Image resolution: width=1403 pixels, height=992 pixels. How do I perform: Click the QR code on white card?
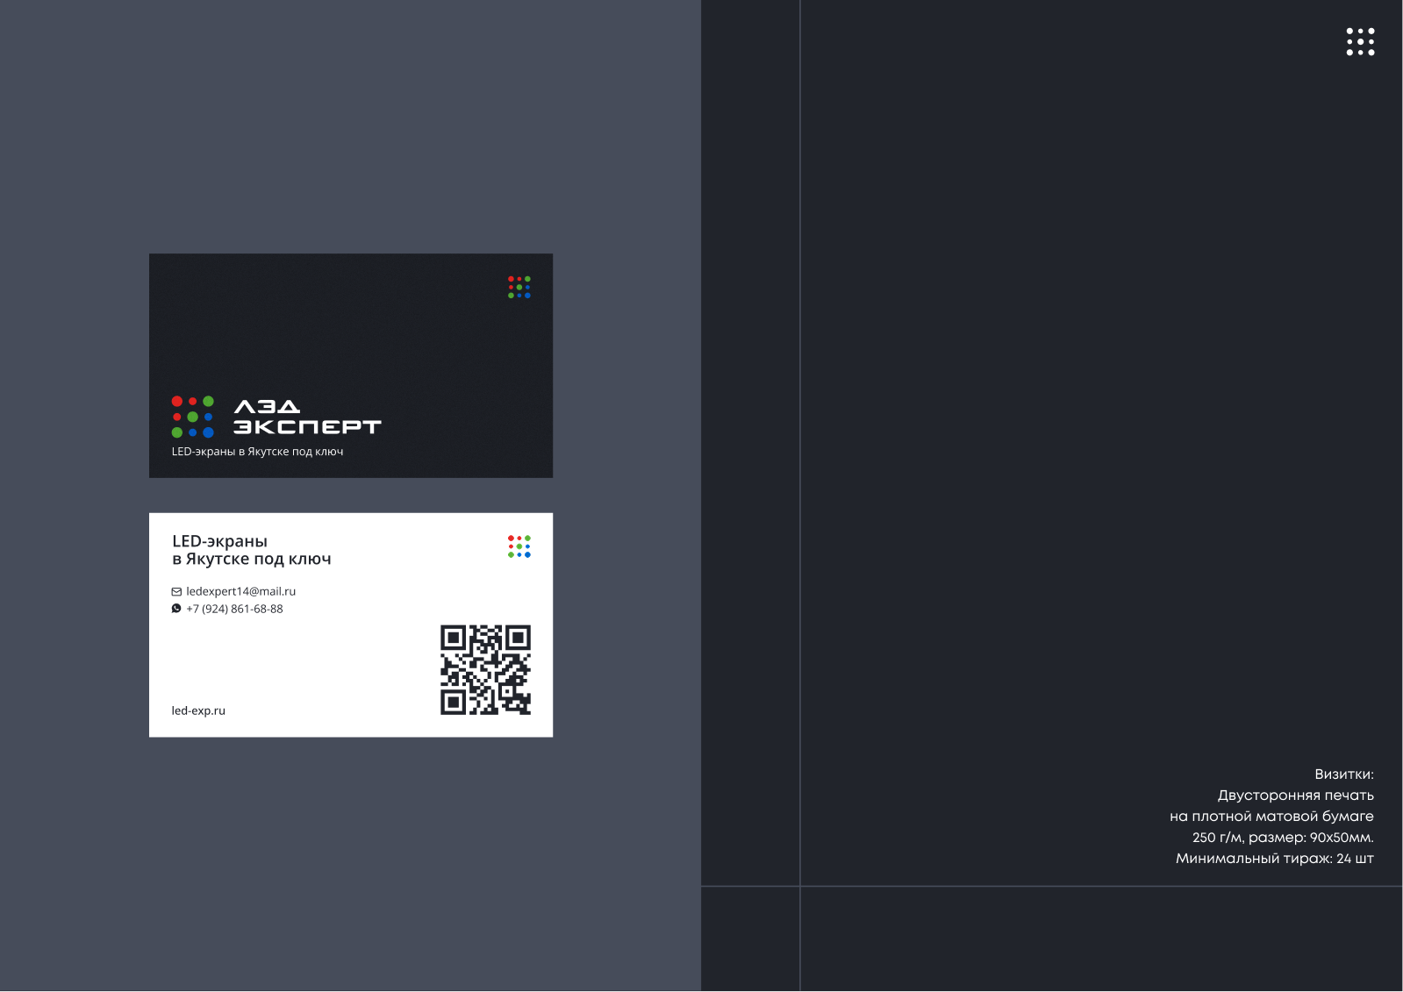pyautogui.click(x=485, y=669)
